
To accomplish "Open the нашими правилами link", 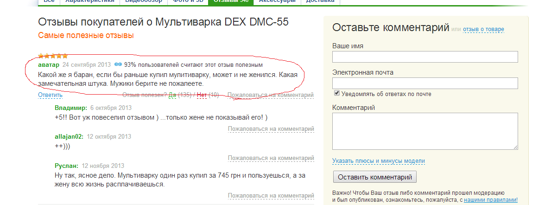I will coord(491,200).
